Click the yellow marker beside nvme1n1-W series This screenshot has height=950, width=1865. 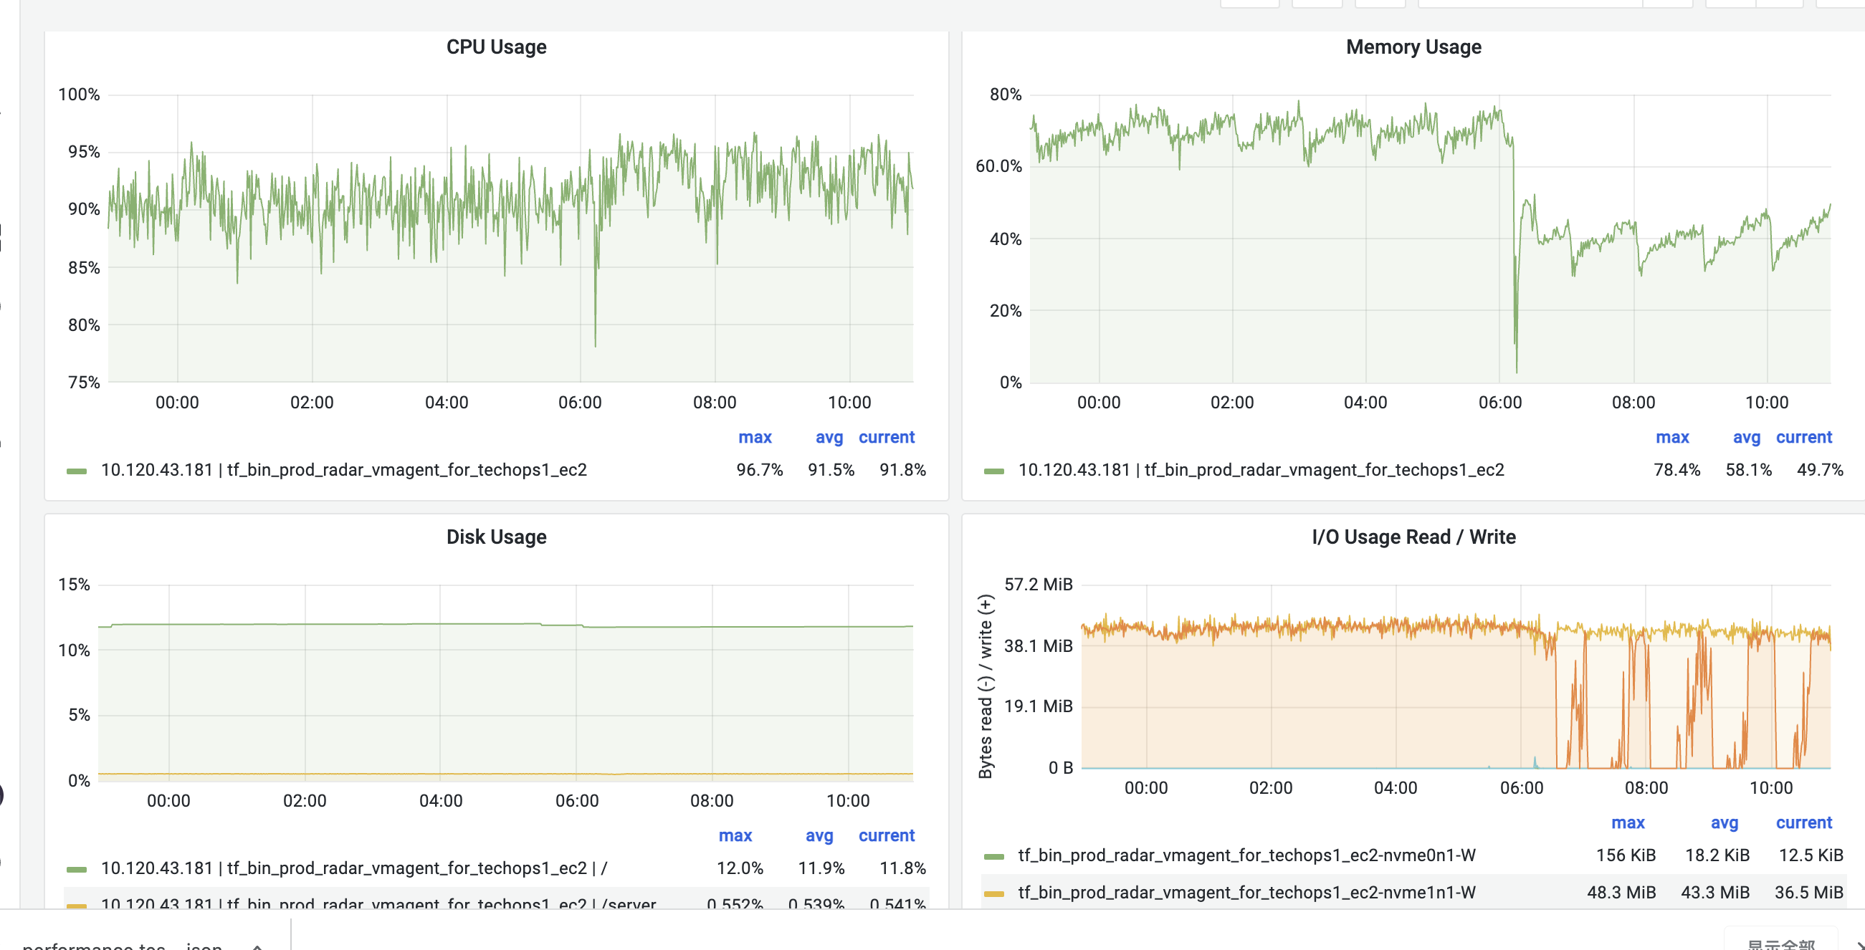click(994, 892)
